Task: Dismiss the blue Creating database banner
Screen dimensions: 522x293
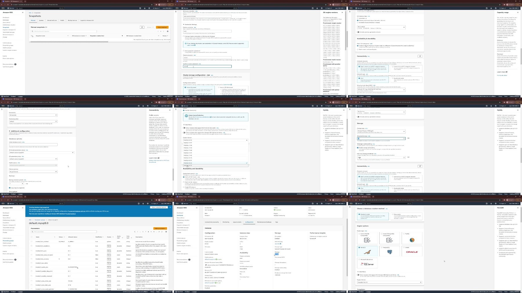Action: [x=170, y=207]
